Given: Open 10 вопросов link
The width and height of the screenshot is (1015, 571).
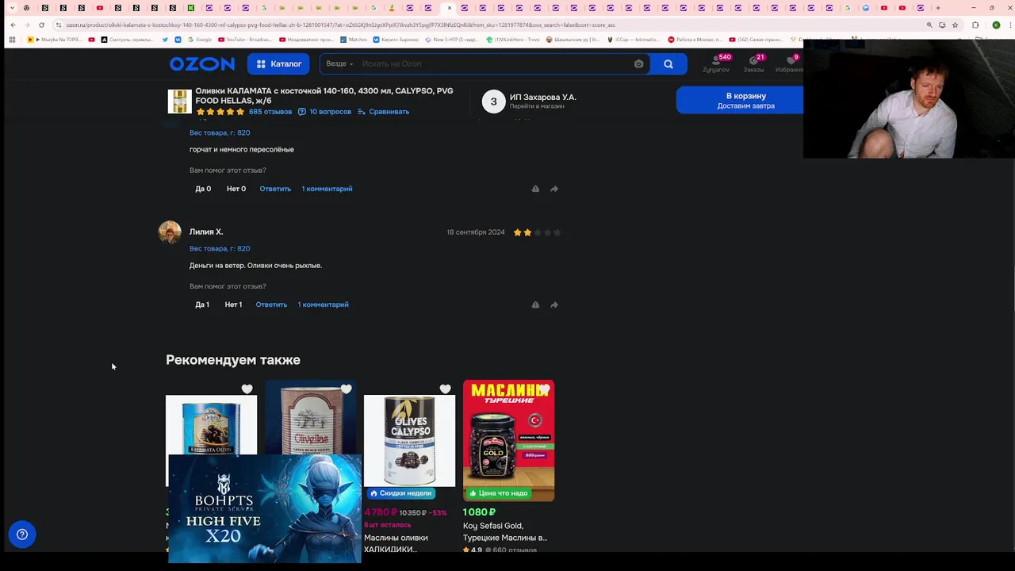Looking at the screenshot, I should [324, 112].
